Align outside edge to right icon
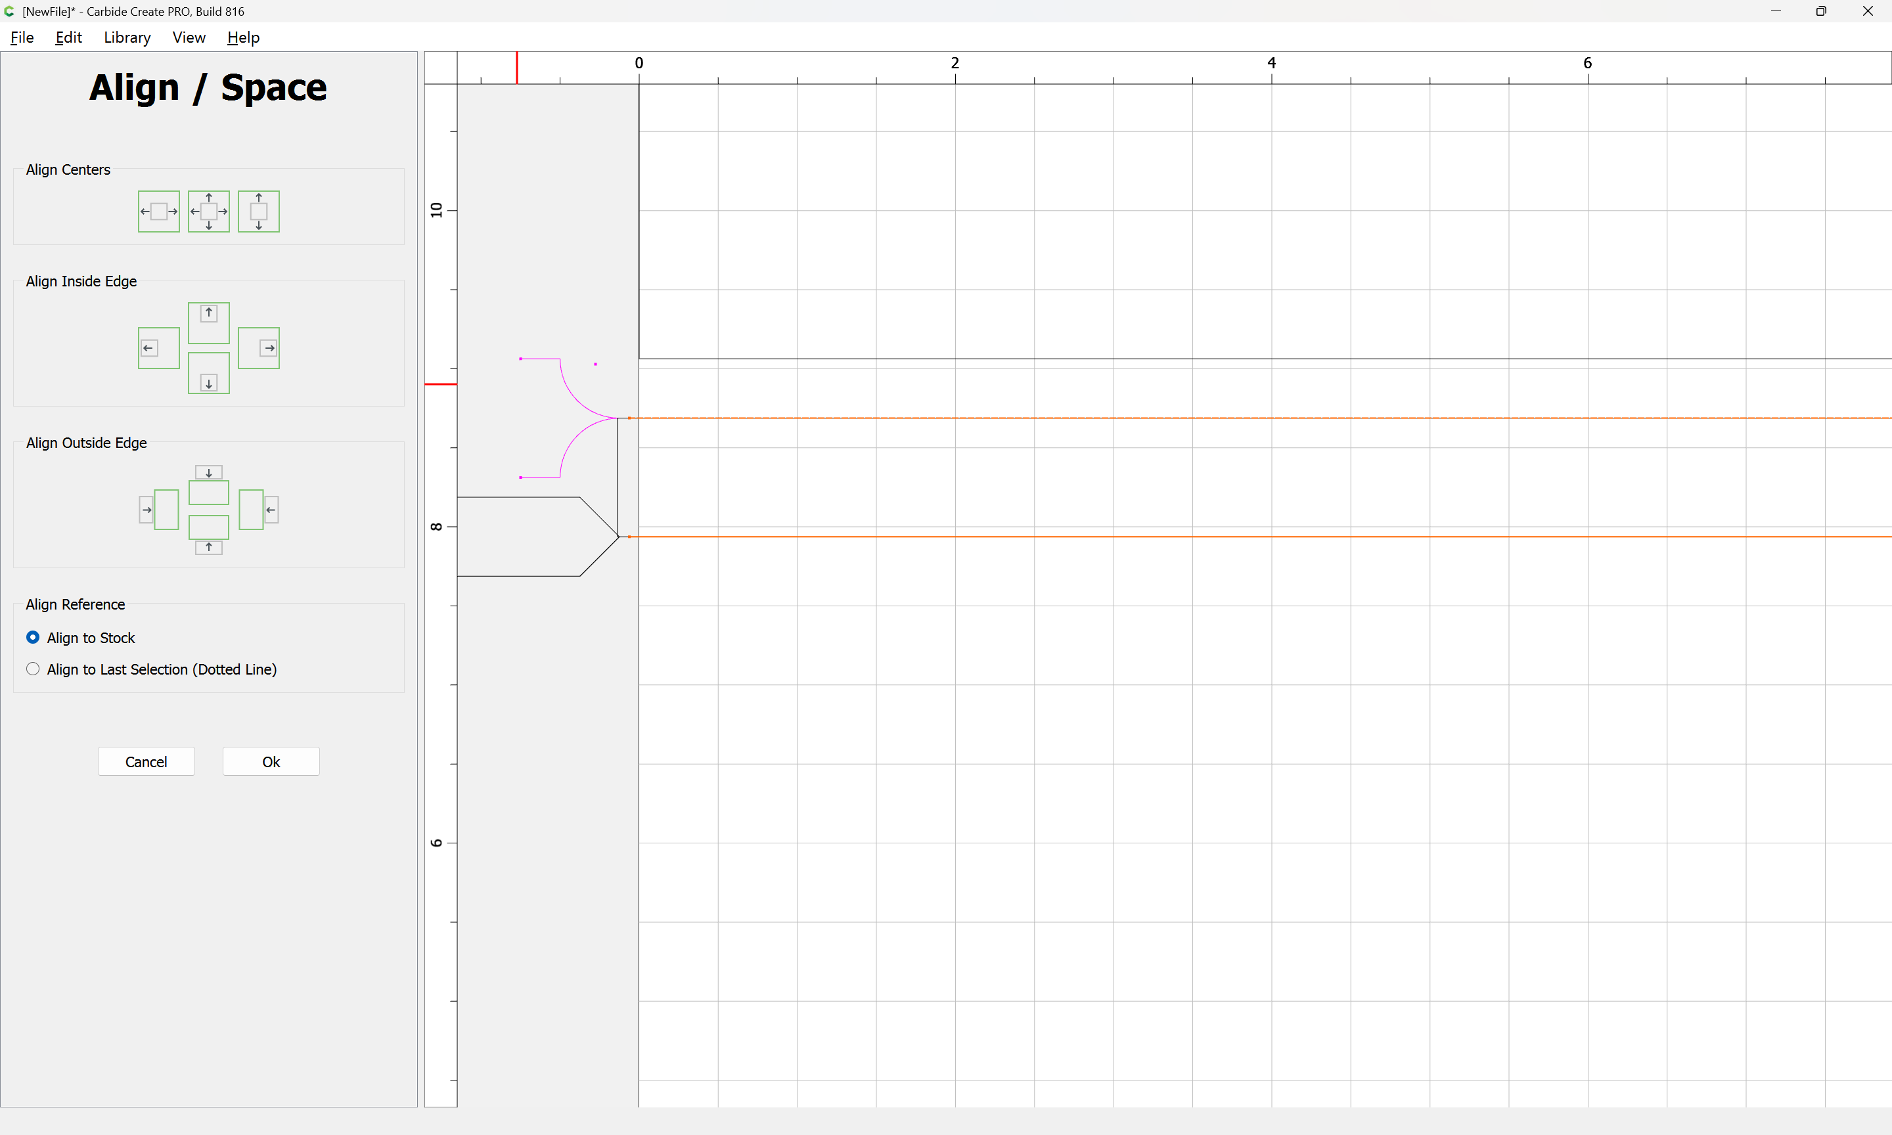Screen dimensions: 1892x1135 [258, 510]
